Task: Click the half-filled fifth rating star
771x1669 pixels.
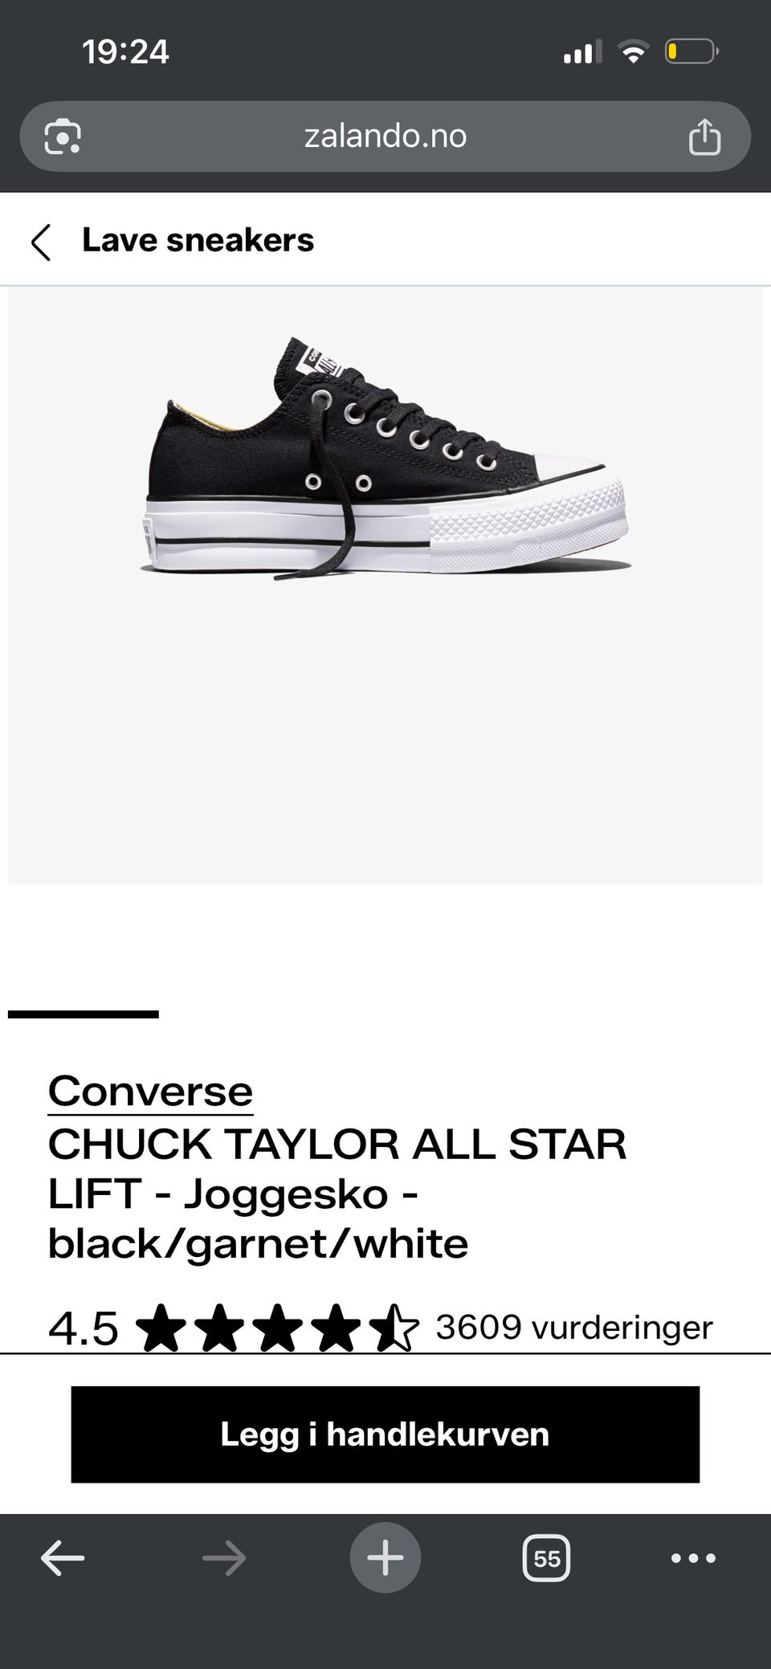Action: point(394,1328)
